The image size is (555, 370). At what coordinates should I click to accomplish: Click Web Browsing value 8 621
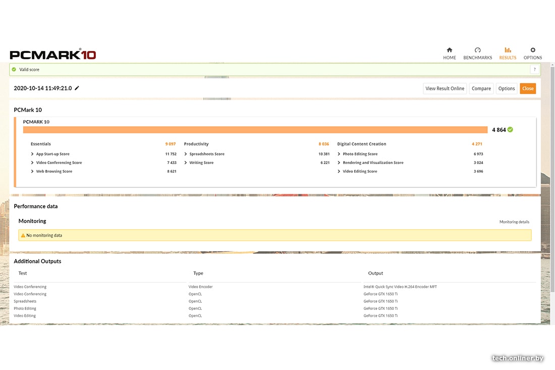[172, 171]
